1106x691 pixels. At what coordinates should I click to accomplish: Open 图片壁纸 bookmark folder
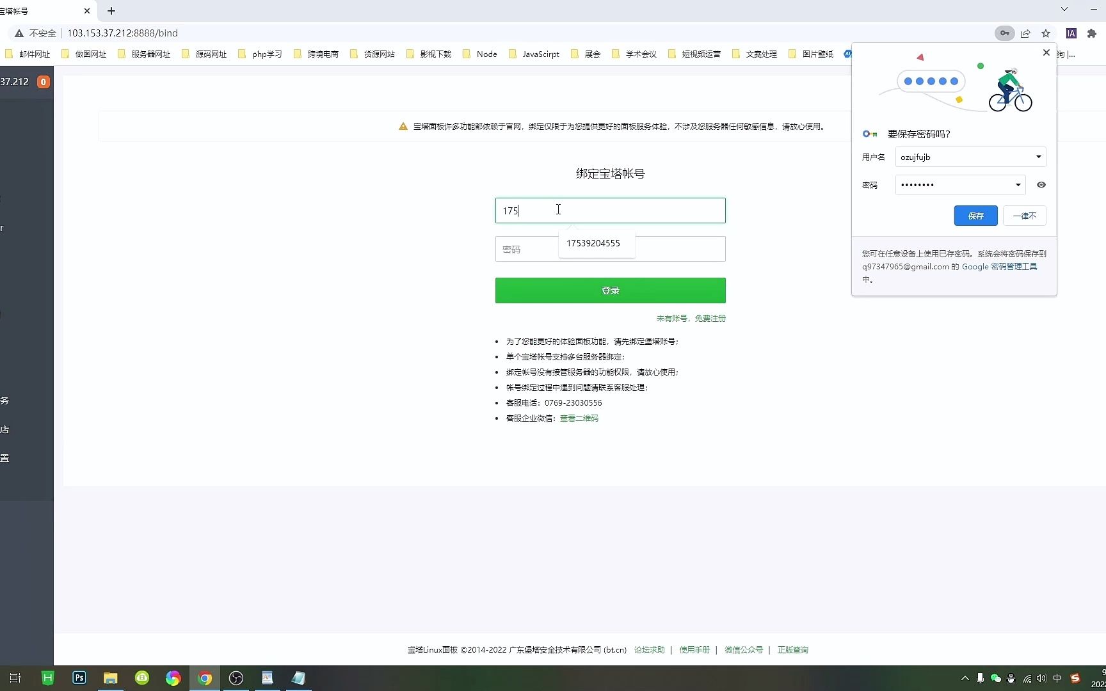(812, 54)
